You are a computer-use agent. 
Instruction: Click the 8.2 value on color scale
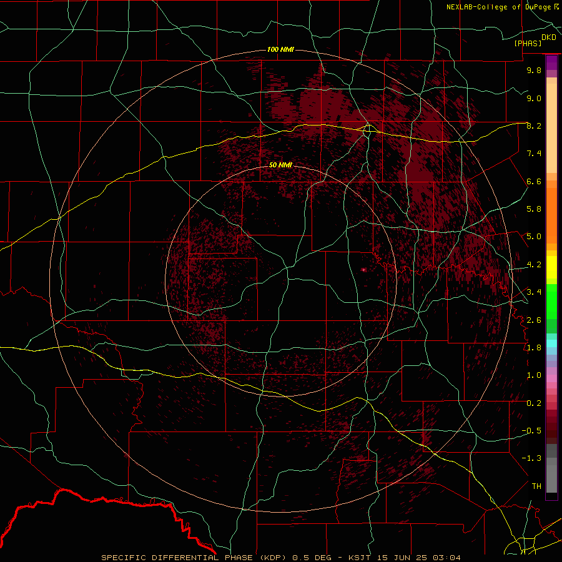tap(534, 126)
